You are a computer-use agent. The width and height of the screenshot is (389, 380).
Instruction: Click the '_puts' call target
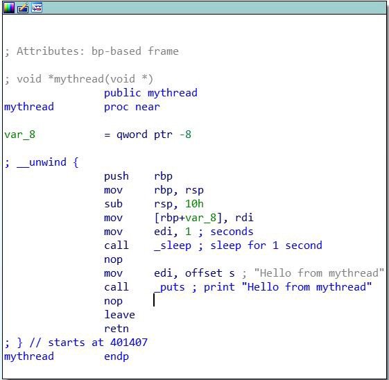[x=169, y=287]
